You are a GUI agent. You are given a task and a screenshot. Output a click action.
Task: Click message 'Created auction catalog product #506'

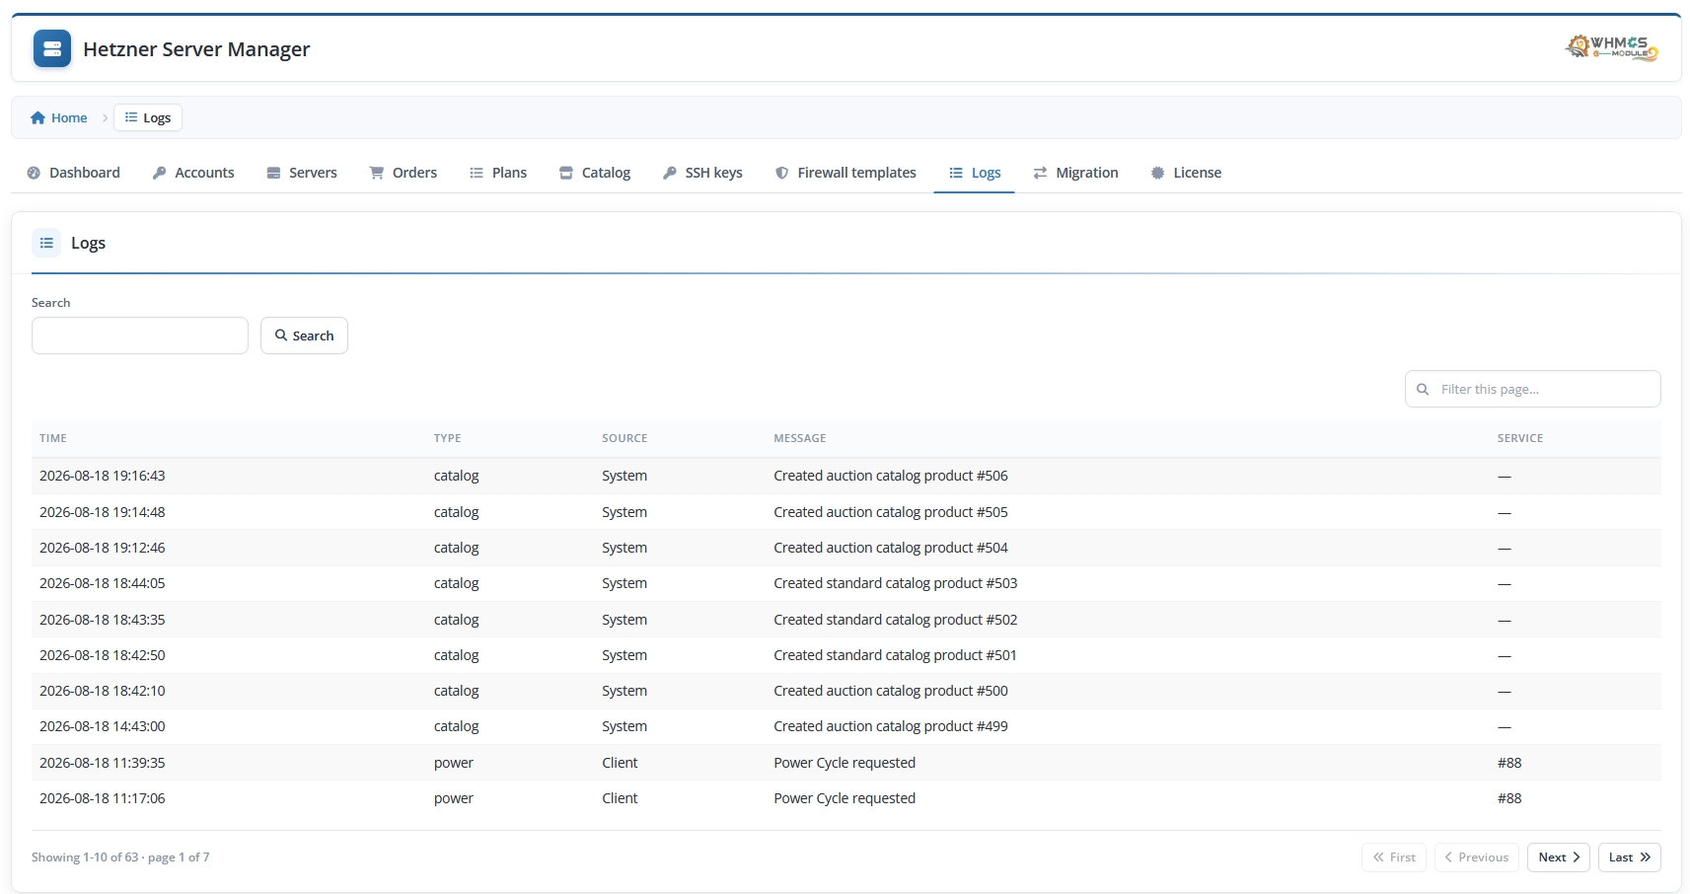tap(891, 476)
